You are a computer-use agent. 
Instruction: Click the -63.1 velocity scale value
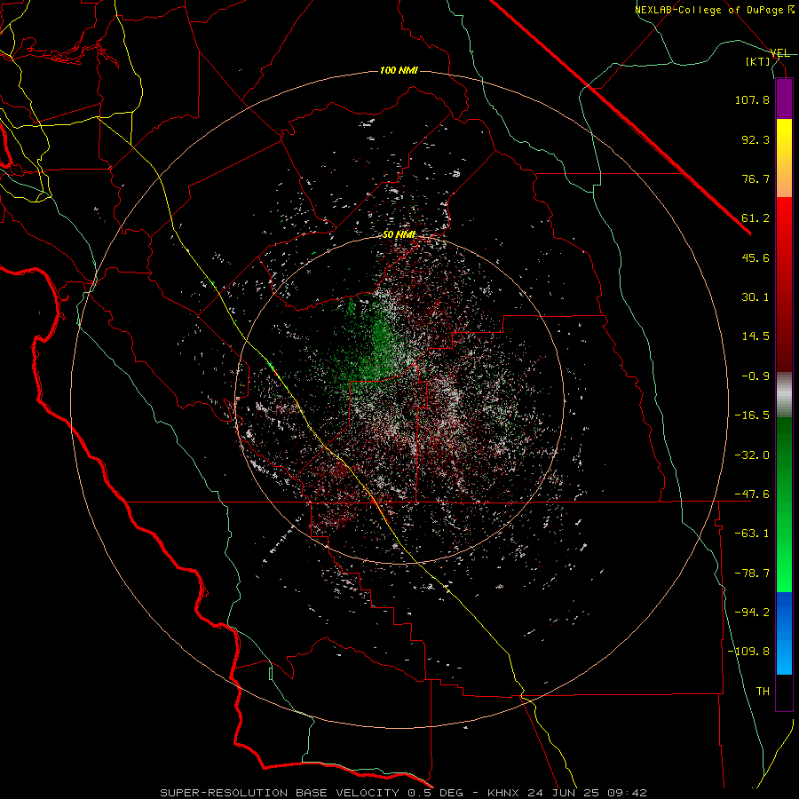pyautogui.click(x=752, y=534)
